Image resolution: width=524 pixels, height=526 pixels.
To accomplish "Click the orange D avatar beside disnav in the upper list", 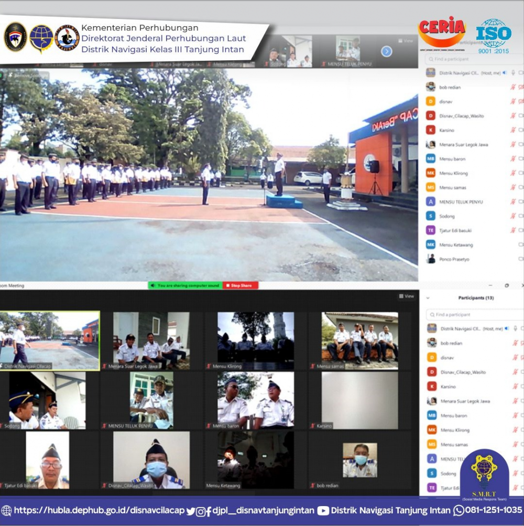I will point(430,101).
